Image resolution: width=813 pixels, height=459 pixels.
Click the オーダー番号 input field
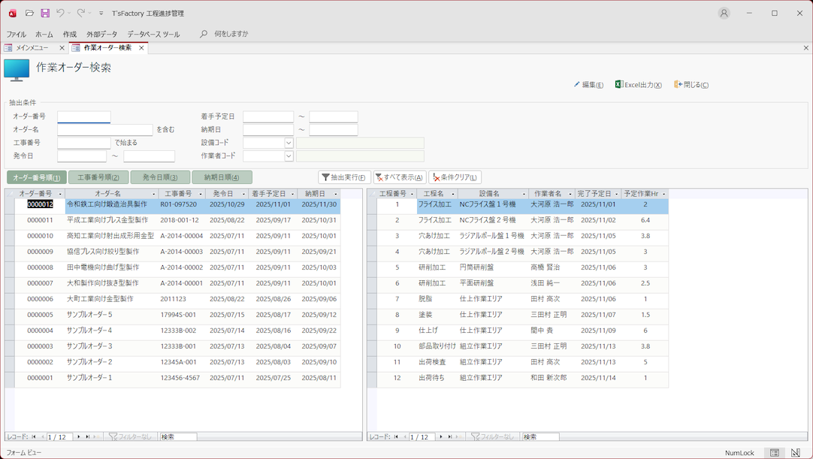83,117
